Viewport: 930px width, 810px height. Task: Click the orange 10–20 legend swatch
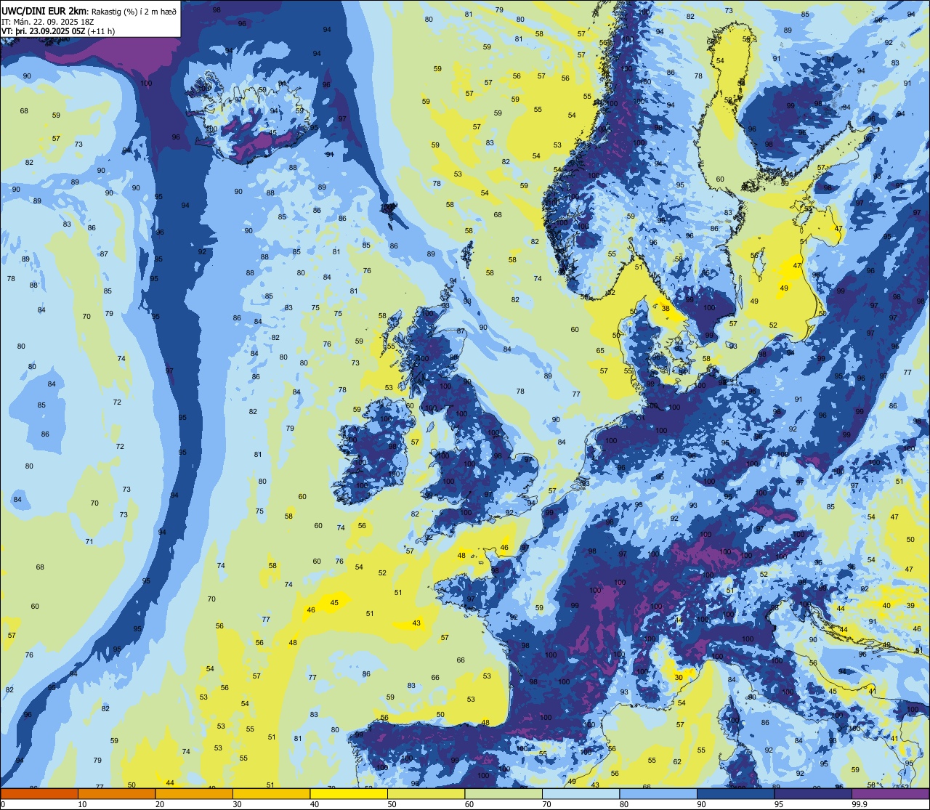pyautogui.click(x=116, y=794)
